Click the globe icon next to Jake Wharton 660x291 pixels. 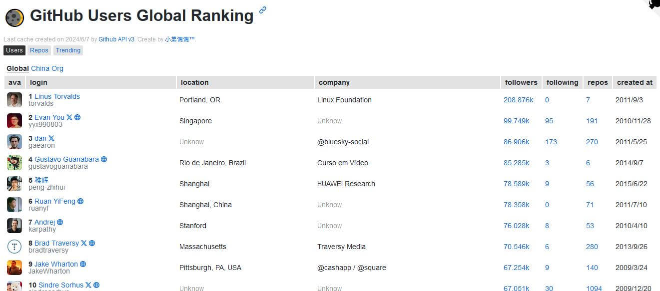point(83,264)
